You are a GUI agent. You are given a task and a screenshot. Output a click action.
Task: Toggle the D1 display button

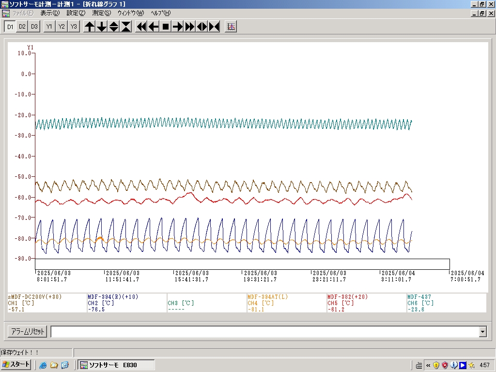(10, 27)
